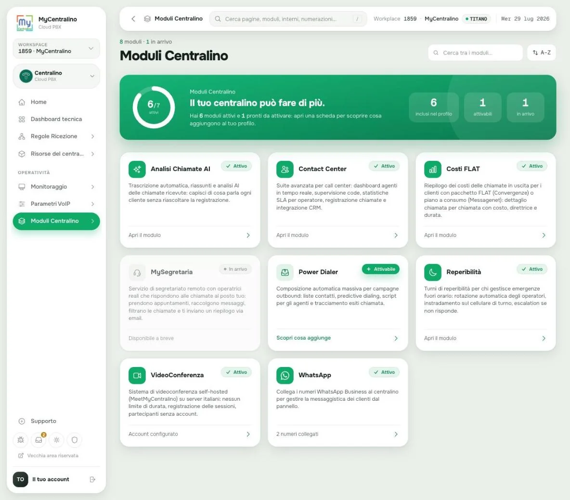Screen dimensions: 570x500
Task: Click the logout icon beside Il tuo account
Action: coord(92,480)
